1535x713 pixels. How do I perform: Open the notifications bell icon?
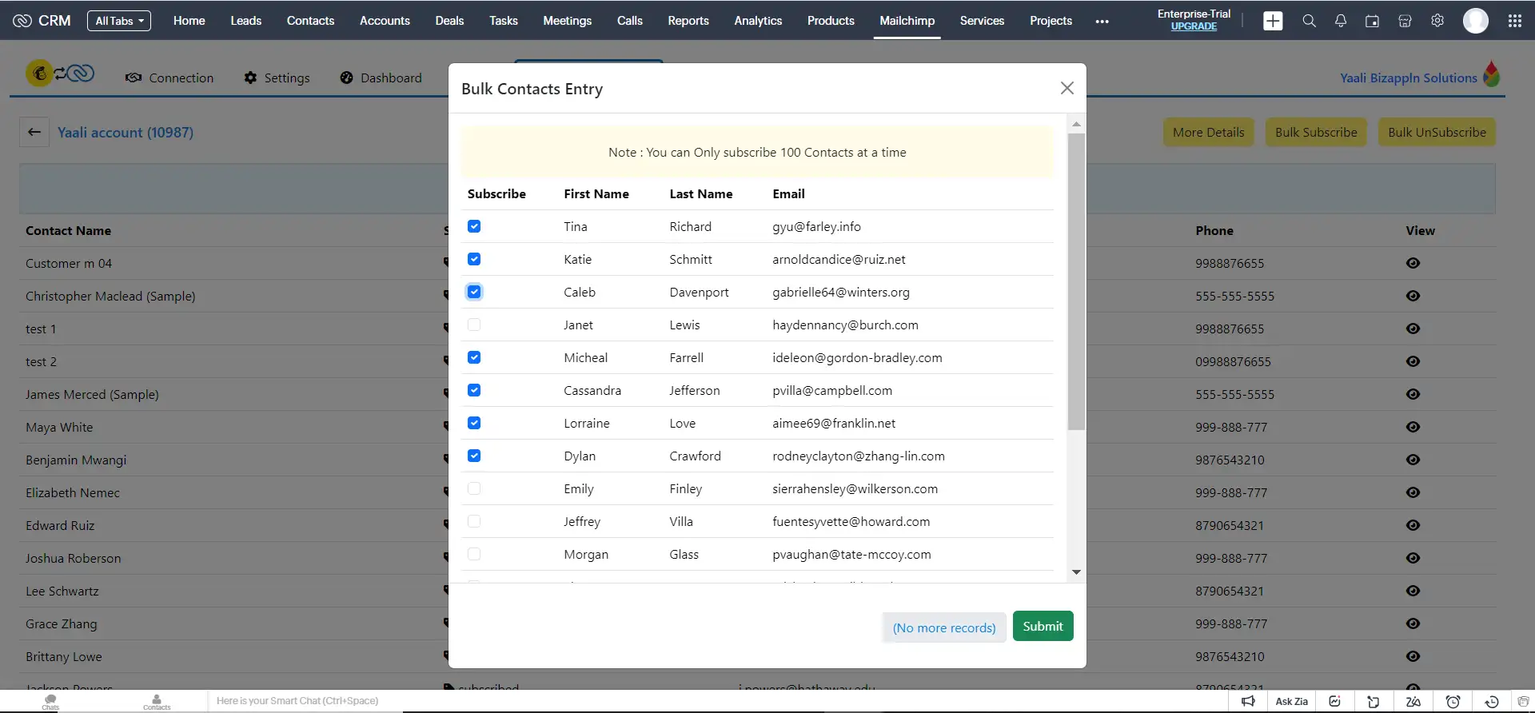(1341, 21)
